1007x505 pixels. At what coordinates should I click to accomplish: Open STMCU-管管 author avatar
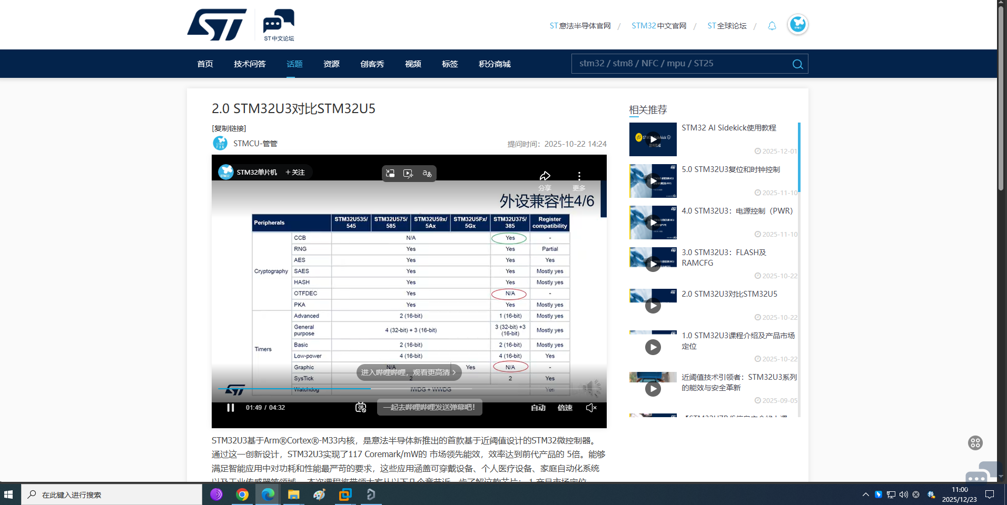pos(220,143)
